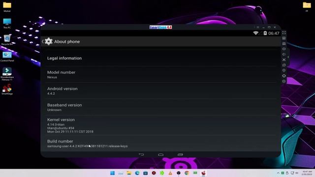Viewport: 315px width, 177px height.
Task: Go back using the About phone gear icon
Action: pos(48,41)
